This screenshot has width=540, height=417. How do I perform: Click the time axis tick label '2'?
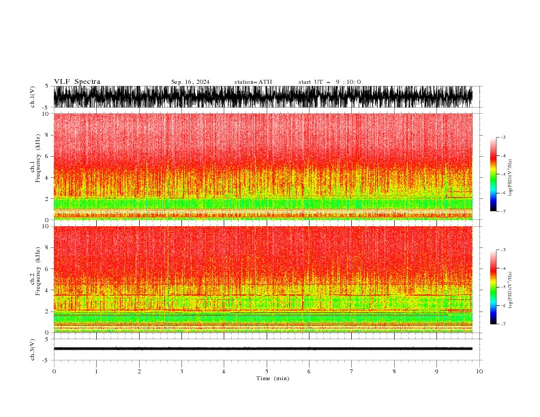coord(139,371)
